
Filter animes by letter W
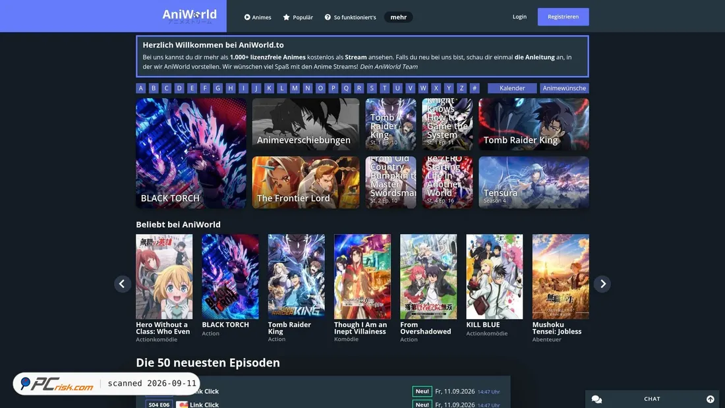tap(423, 88)
